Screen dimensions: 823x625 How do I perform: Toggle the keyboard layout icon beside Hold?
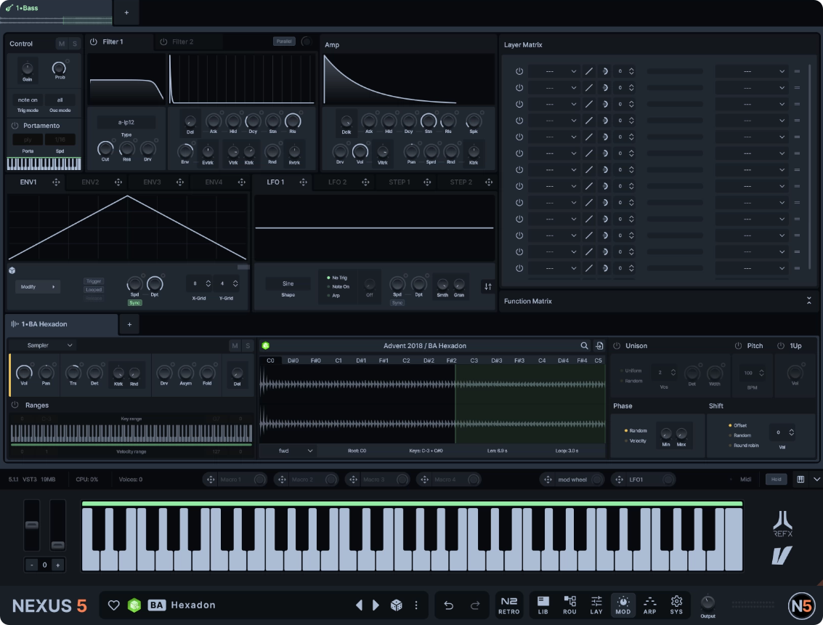[x=800, y=479]
